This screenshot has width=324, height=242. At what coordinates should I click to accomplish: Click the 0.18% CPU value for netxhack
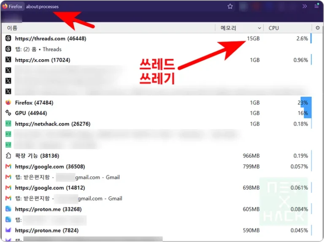[301, 124]
